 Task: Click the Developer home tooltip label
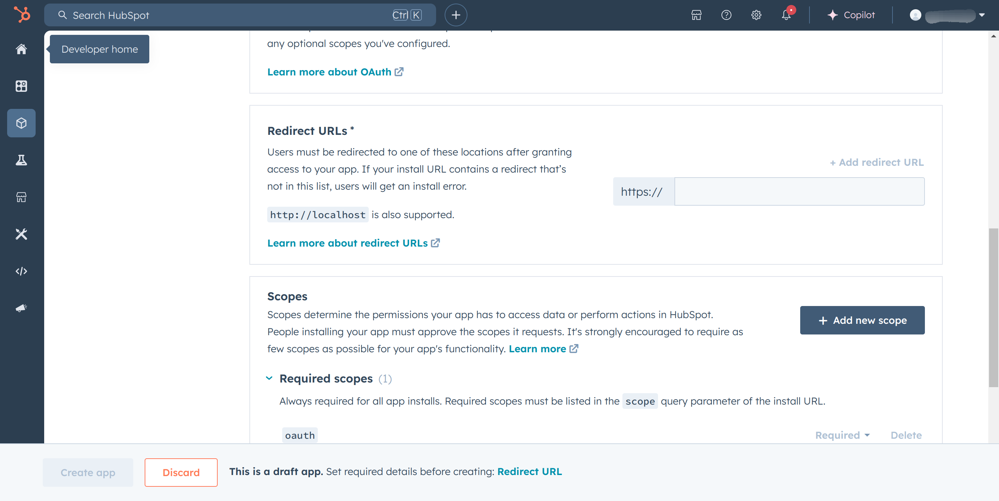pyautogui.click(x=100, y=49)
